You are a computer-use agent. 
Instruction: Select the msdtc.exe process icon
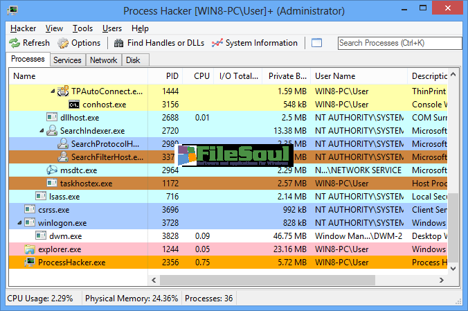[x=52, y=170]
